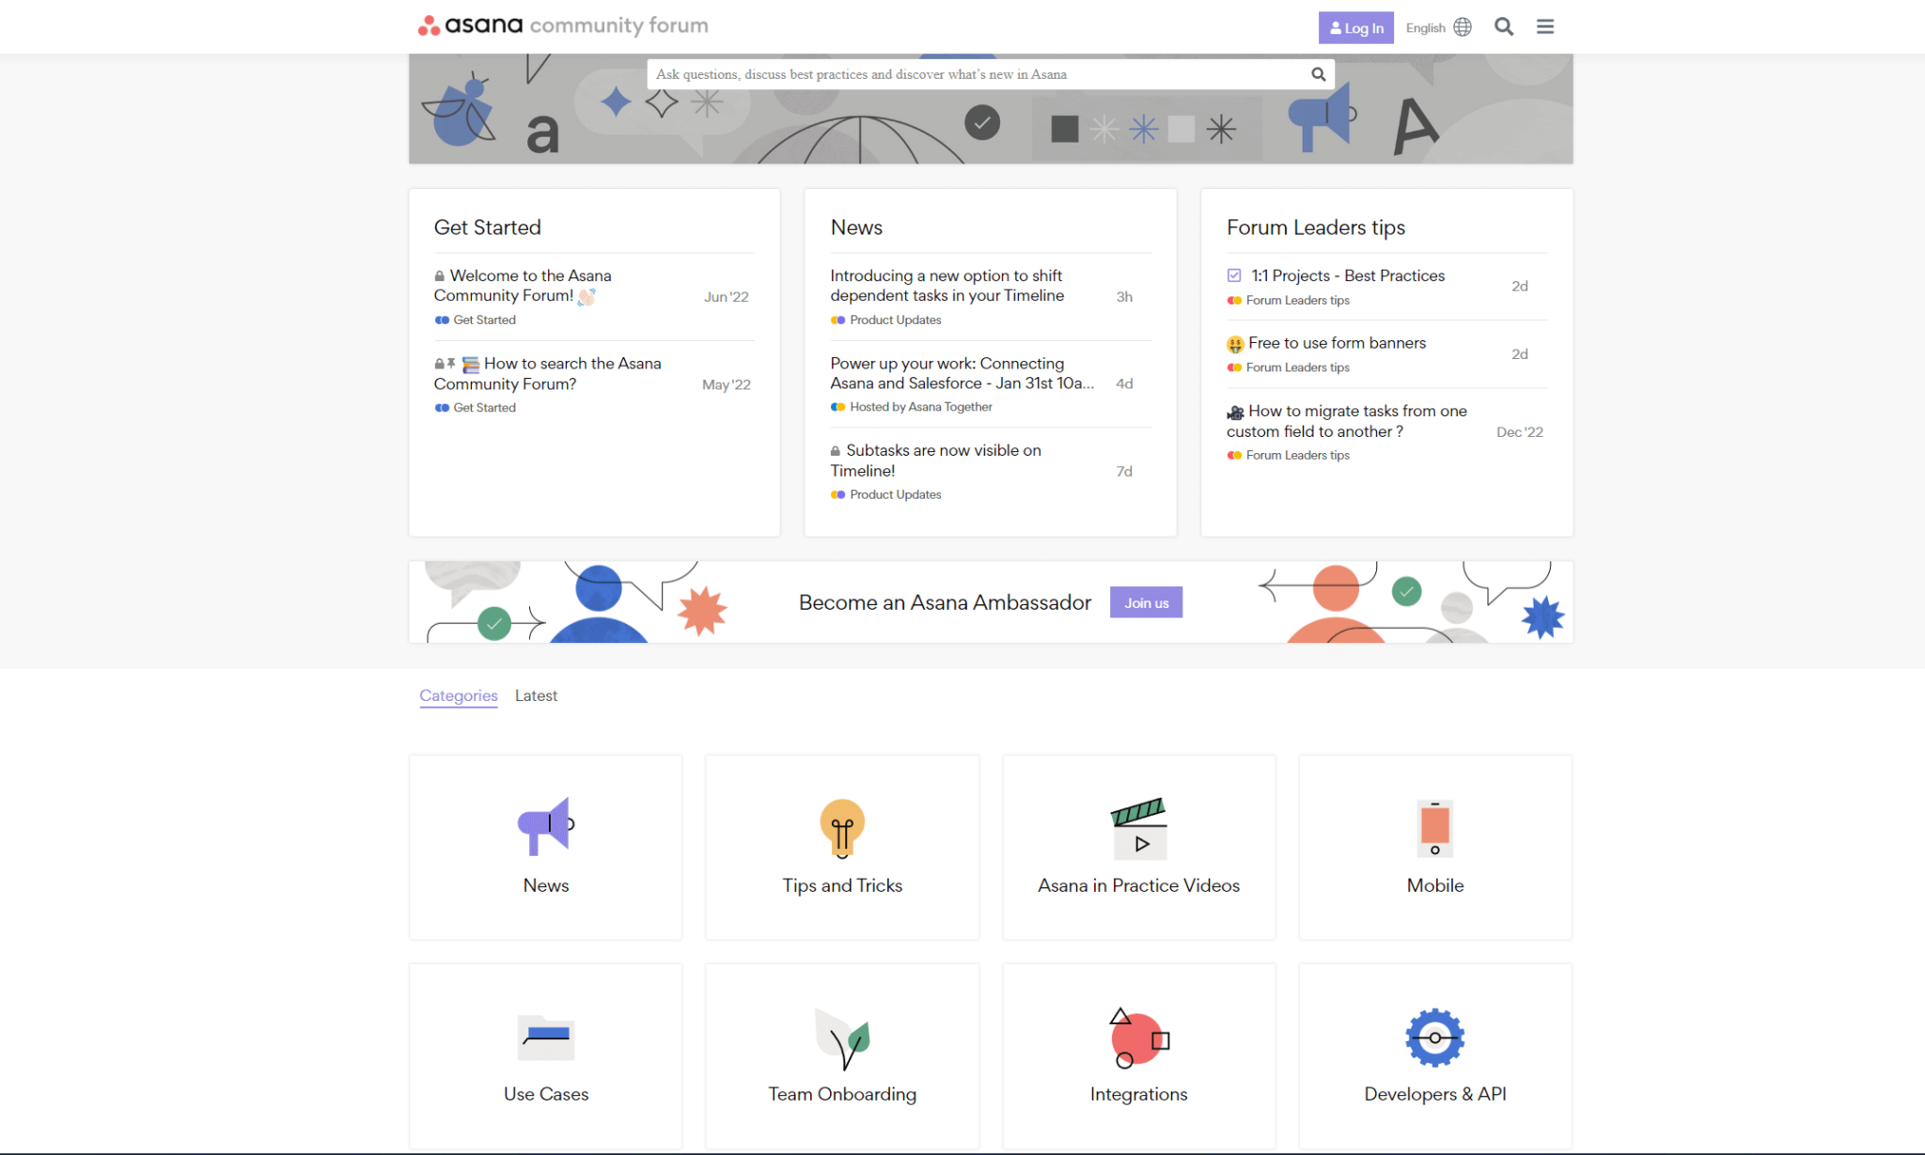Open the News category megaphone icon
This screenshot has height=1155, width=1925.
pos(545,826)
